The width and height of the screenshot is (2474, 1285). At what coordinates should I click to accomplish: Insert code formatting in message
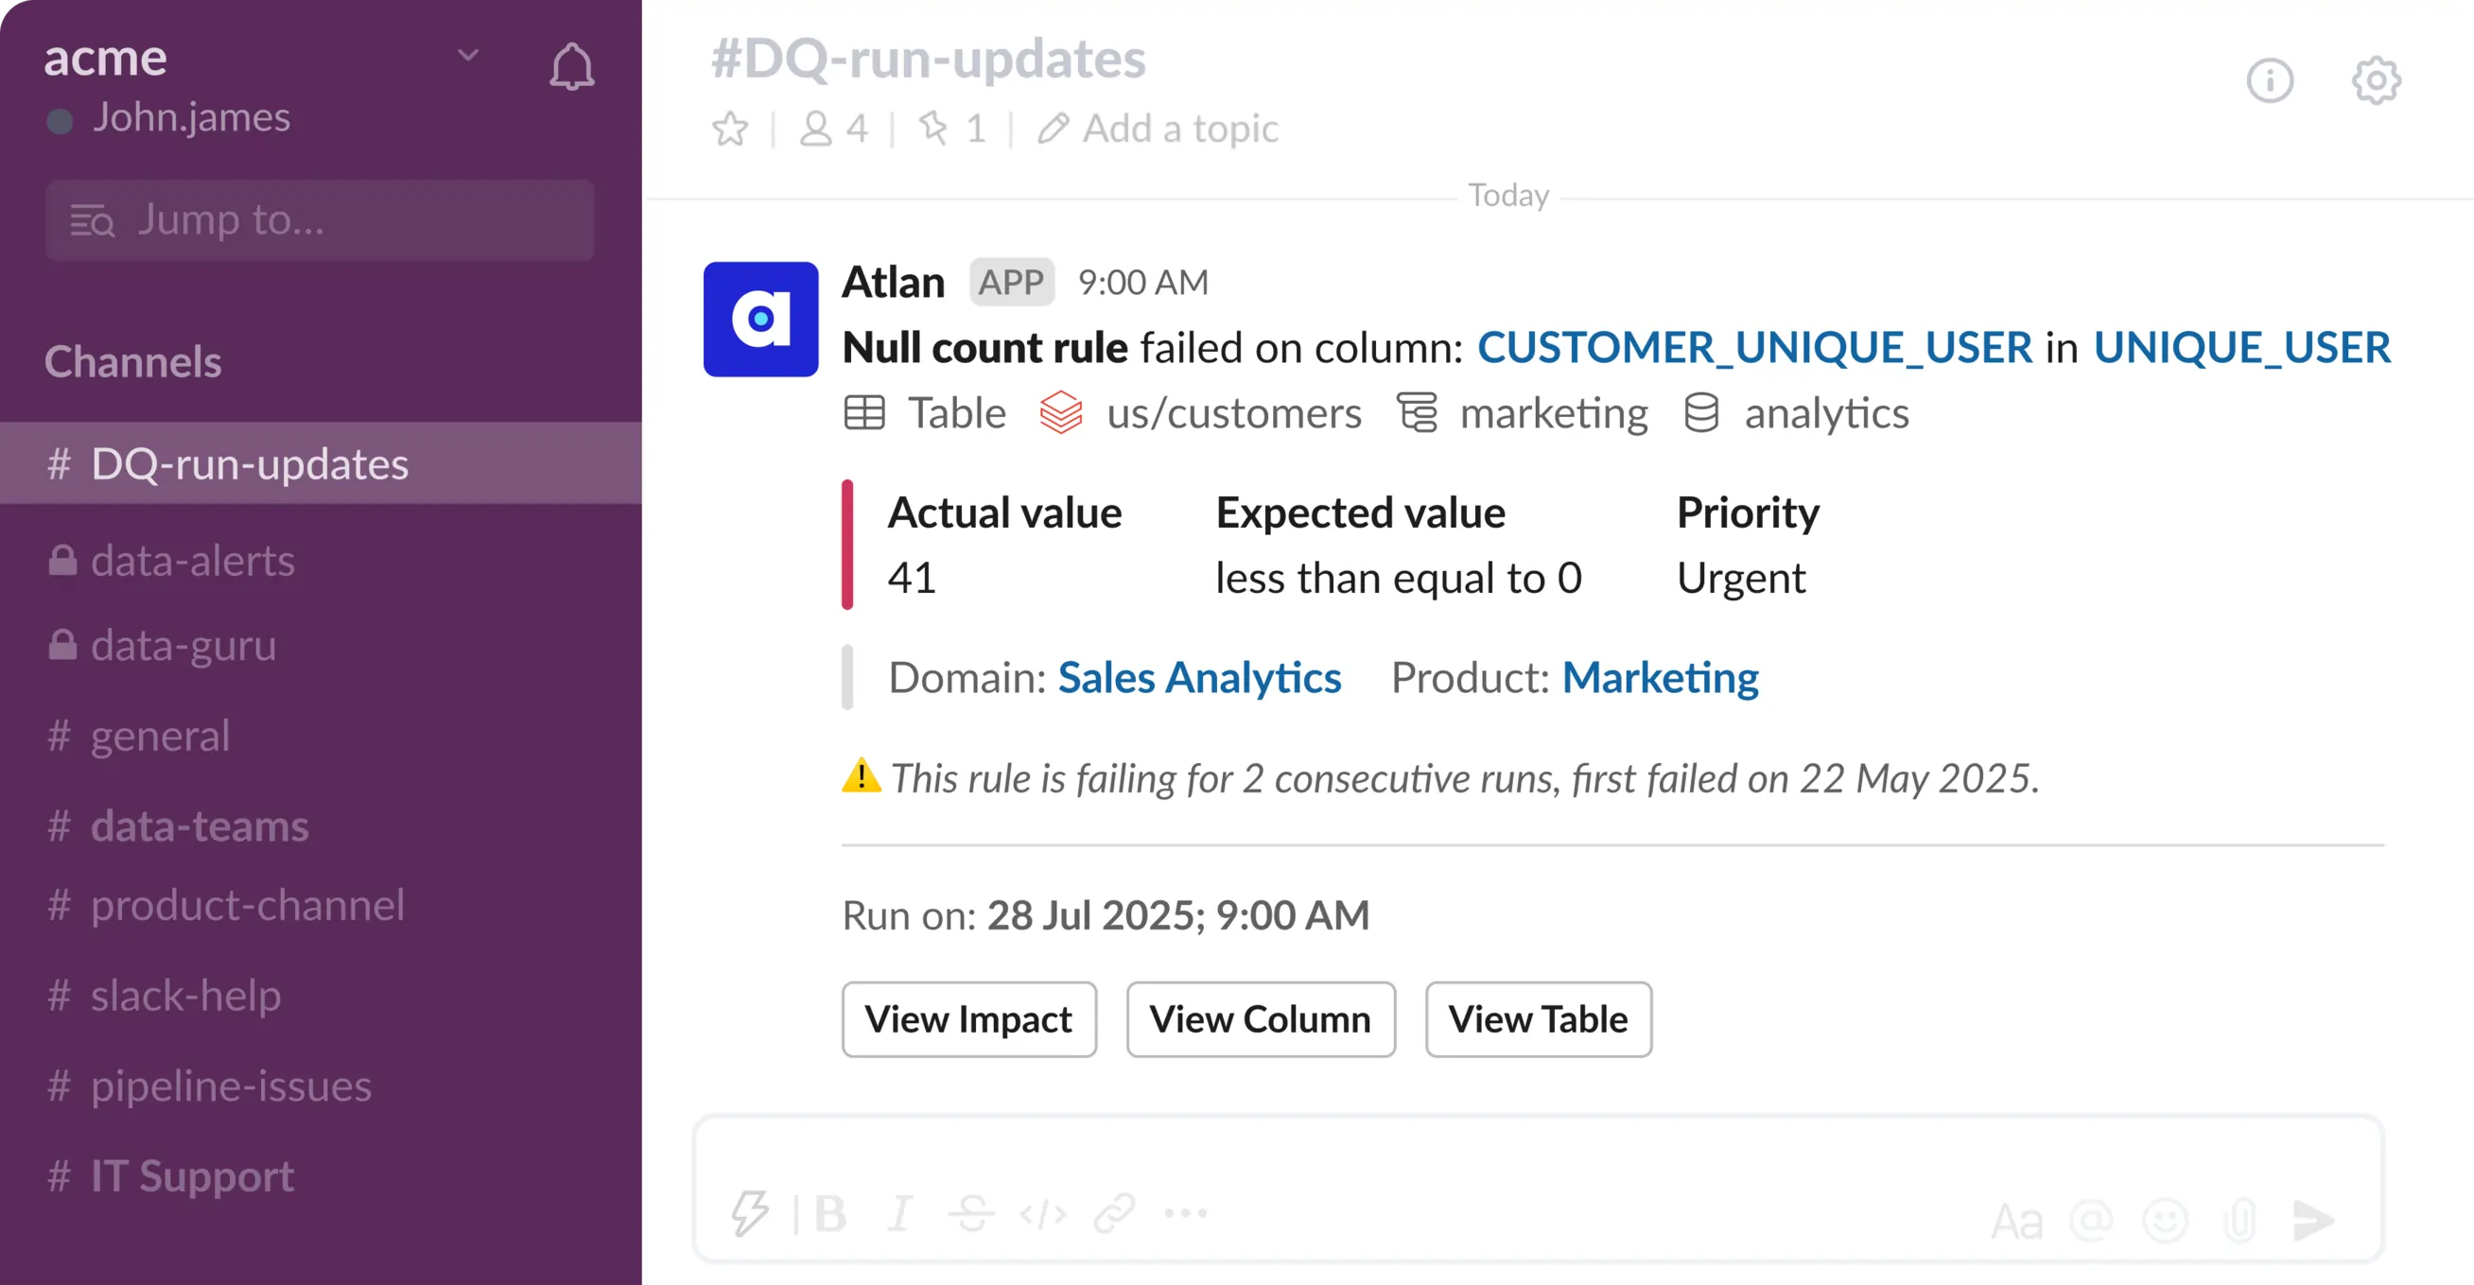pos(1043,1215)
